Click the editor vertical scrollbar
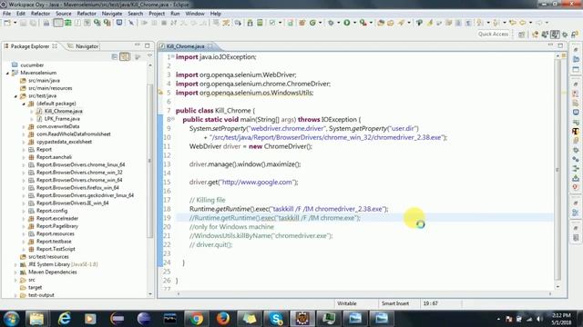This screenshot has height=327, width=583. pos(557,169)
